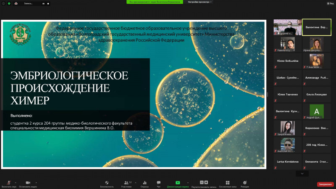336x189 pixels.
Task: Click the cloud recording indicator icon
Action: point(16,3)
